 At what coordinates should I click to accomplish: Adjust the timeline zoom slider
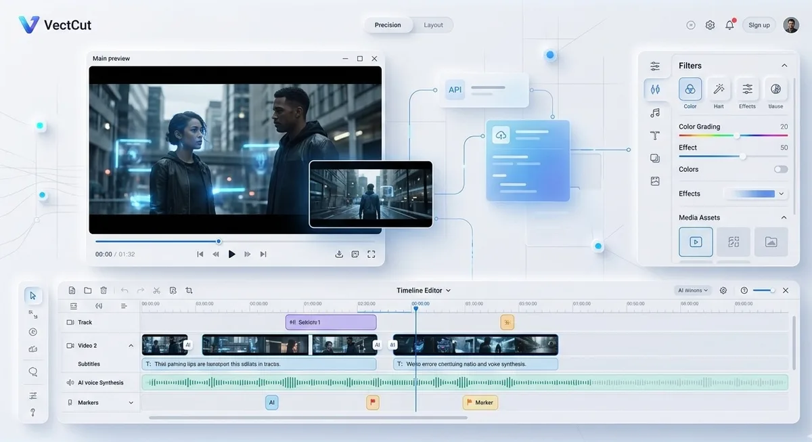(x=764, y=290)
